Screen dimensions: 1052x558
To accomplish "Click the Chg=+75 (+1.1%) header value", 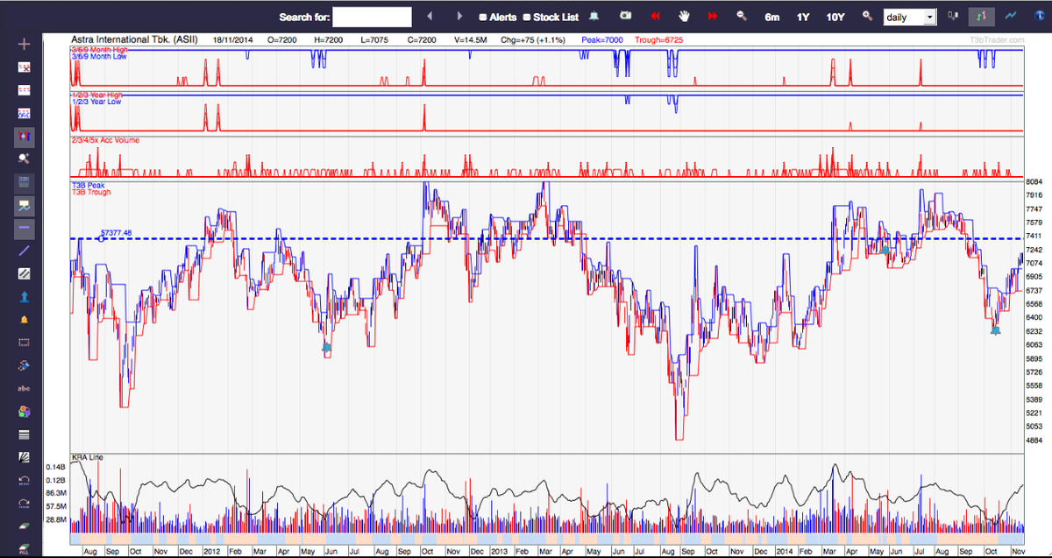I will click(x=533, y=40).
